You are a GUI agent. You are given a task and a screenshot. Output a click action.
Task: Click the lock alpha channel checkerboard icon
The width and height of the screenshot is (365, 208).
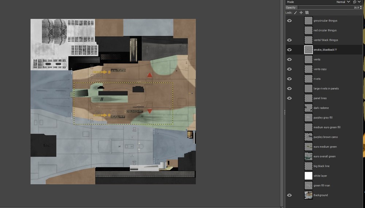307,12
